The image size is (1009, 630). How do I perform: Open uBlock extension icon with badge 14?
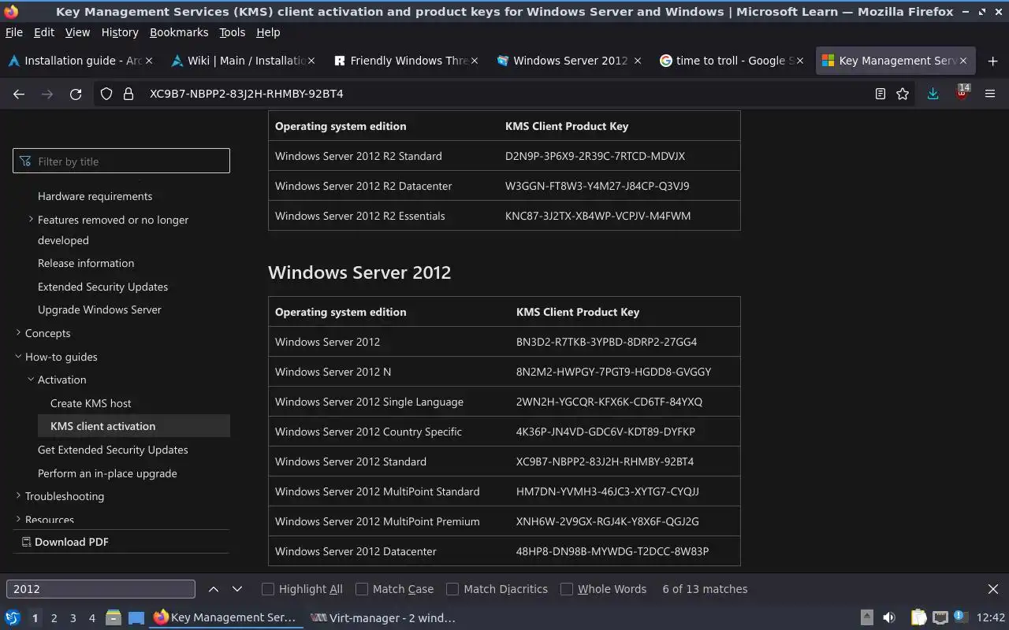click(962, 93)
